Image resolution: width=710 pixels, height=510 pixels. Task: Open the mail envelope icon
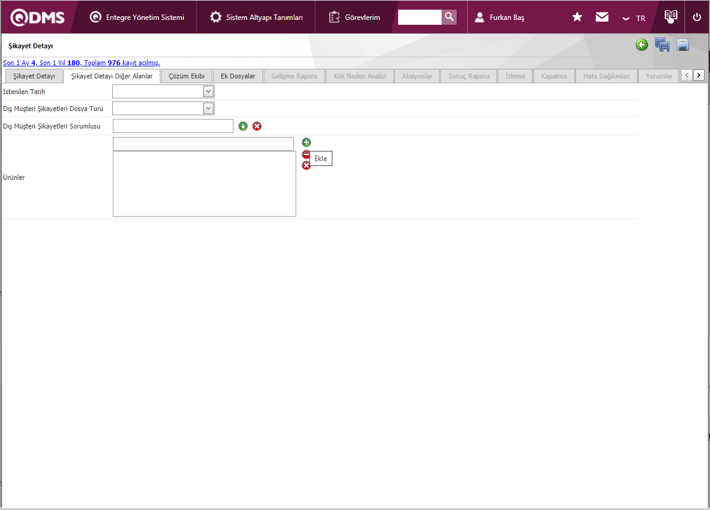(x=602, y=17)
